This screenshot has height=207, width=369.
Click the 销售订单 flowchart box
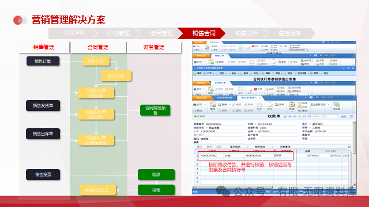(43, 62)
